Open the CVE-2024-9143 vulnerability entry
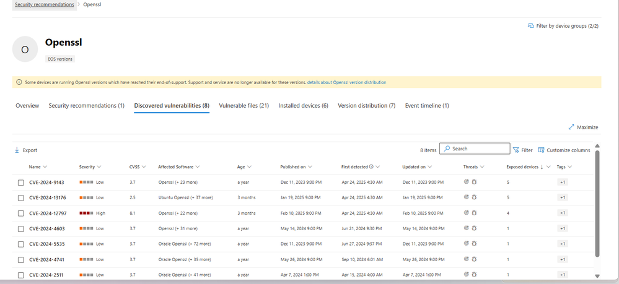Viewport: 619px width, 284px height. (x=46, y=183)
